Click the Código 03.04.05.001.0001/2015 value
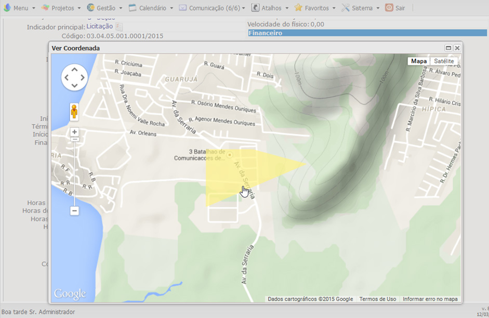The image size is (489, 318). pos(125,36)
